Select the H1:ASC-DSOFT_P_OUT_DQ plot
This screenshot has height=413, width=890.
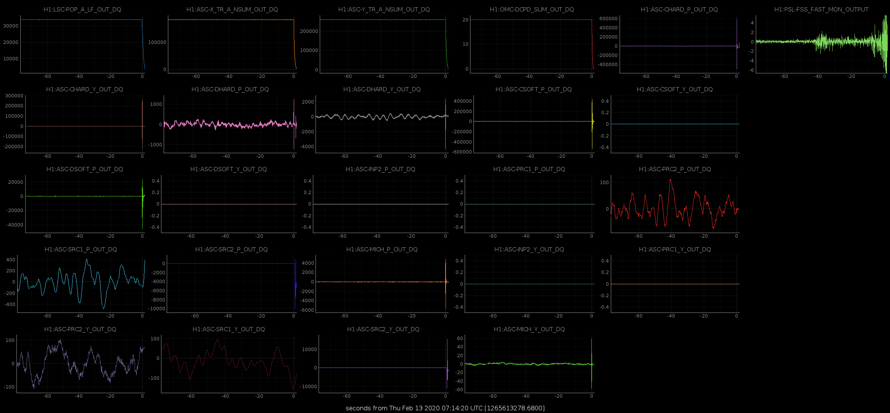[x=85, y=204]
